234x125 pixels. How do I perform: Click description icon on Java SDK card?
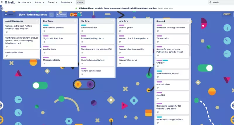point(158,99)
